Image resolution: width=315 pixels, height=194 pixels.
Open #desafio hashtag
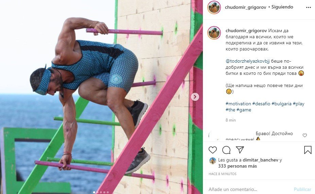pos(261,104)
